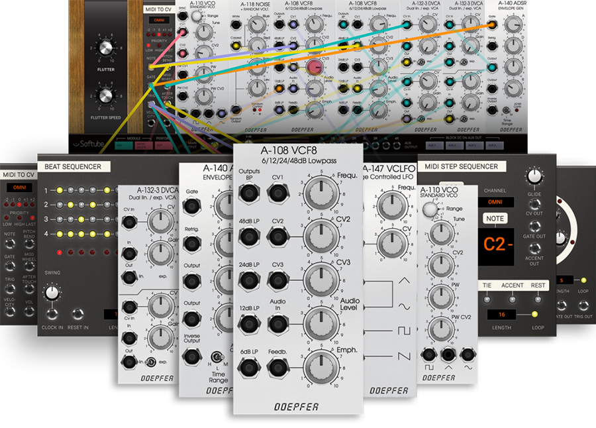
Task: Click the Flutter knob on the tape module
Action: click(x=105, y=48)
